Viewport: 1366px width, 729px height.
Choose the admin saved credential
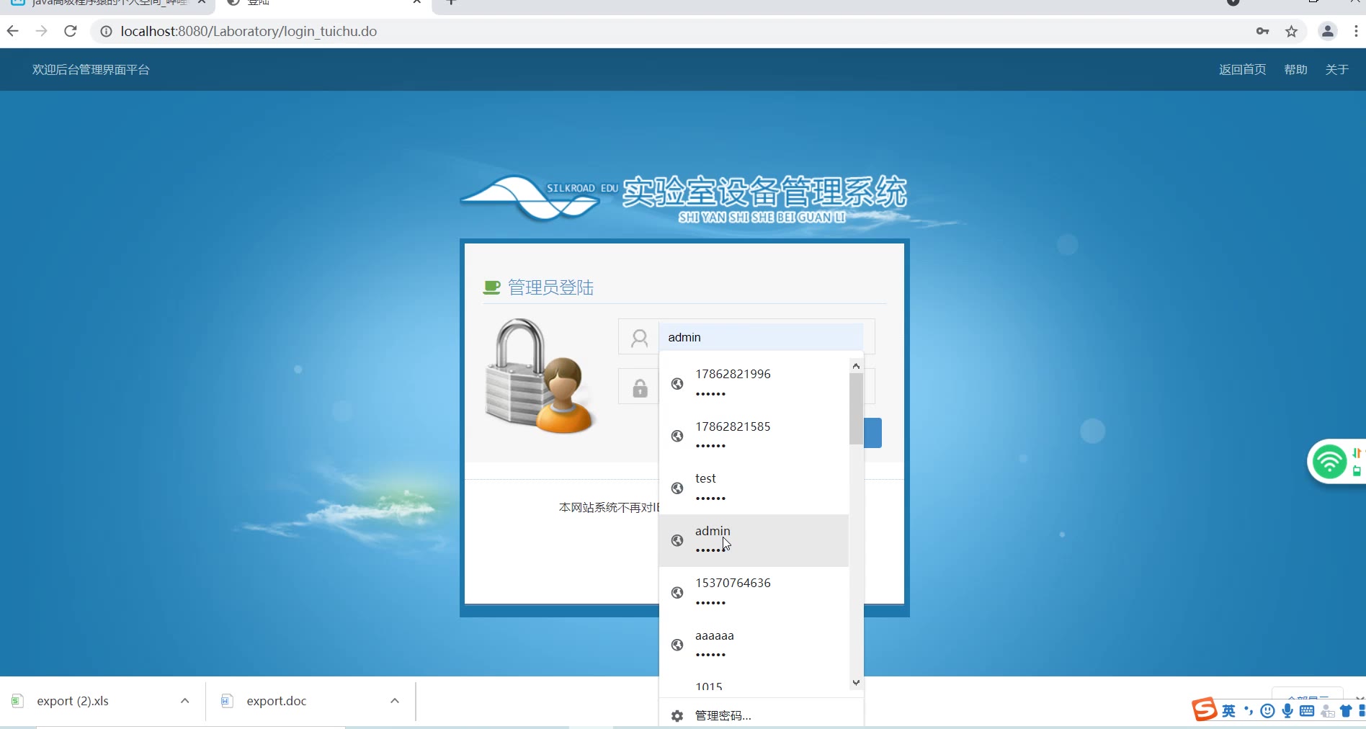point(754,540)
